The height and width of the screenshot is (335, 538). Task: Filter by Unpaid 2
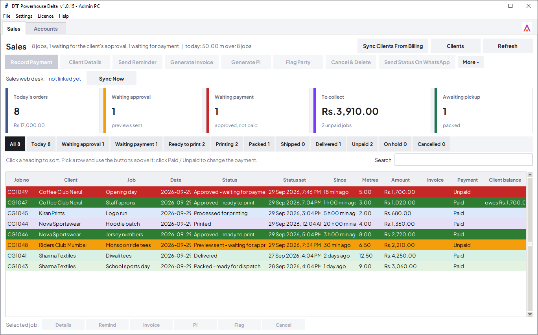pyautogui.click(x=362, y=144)
